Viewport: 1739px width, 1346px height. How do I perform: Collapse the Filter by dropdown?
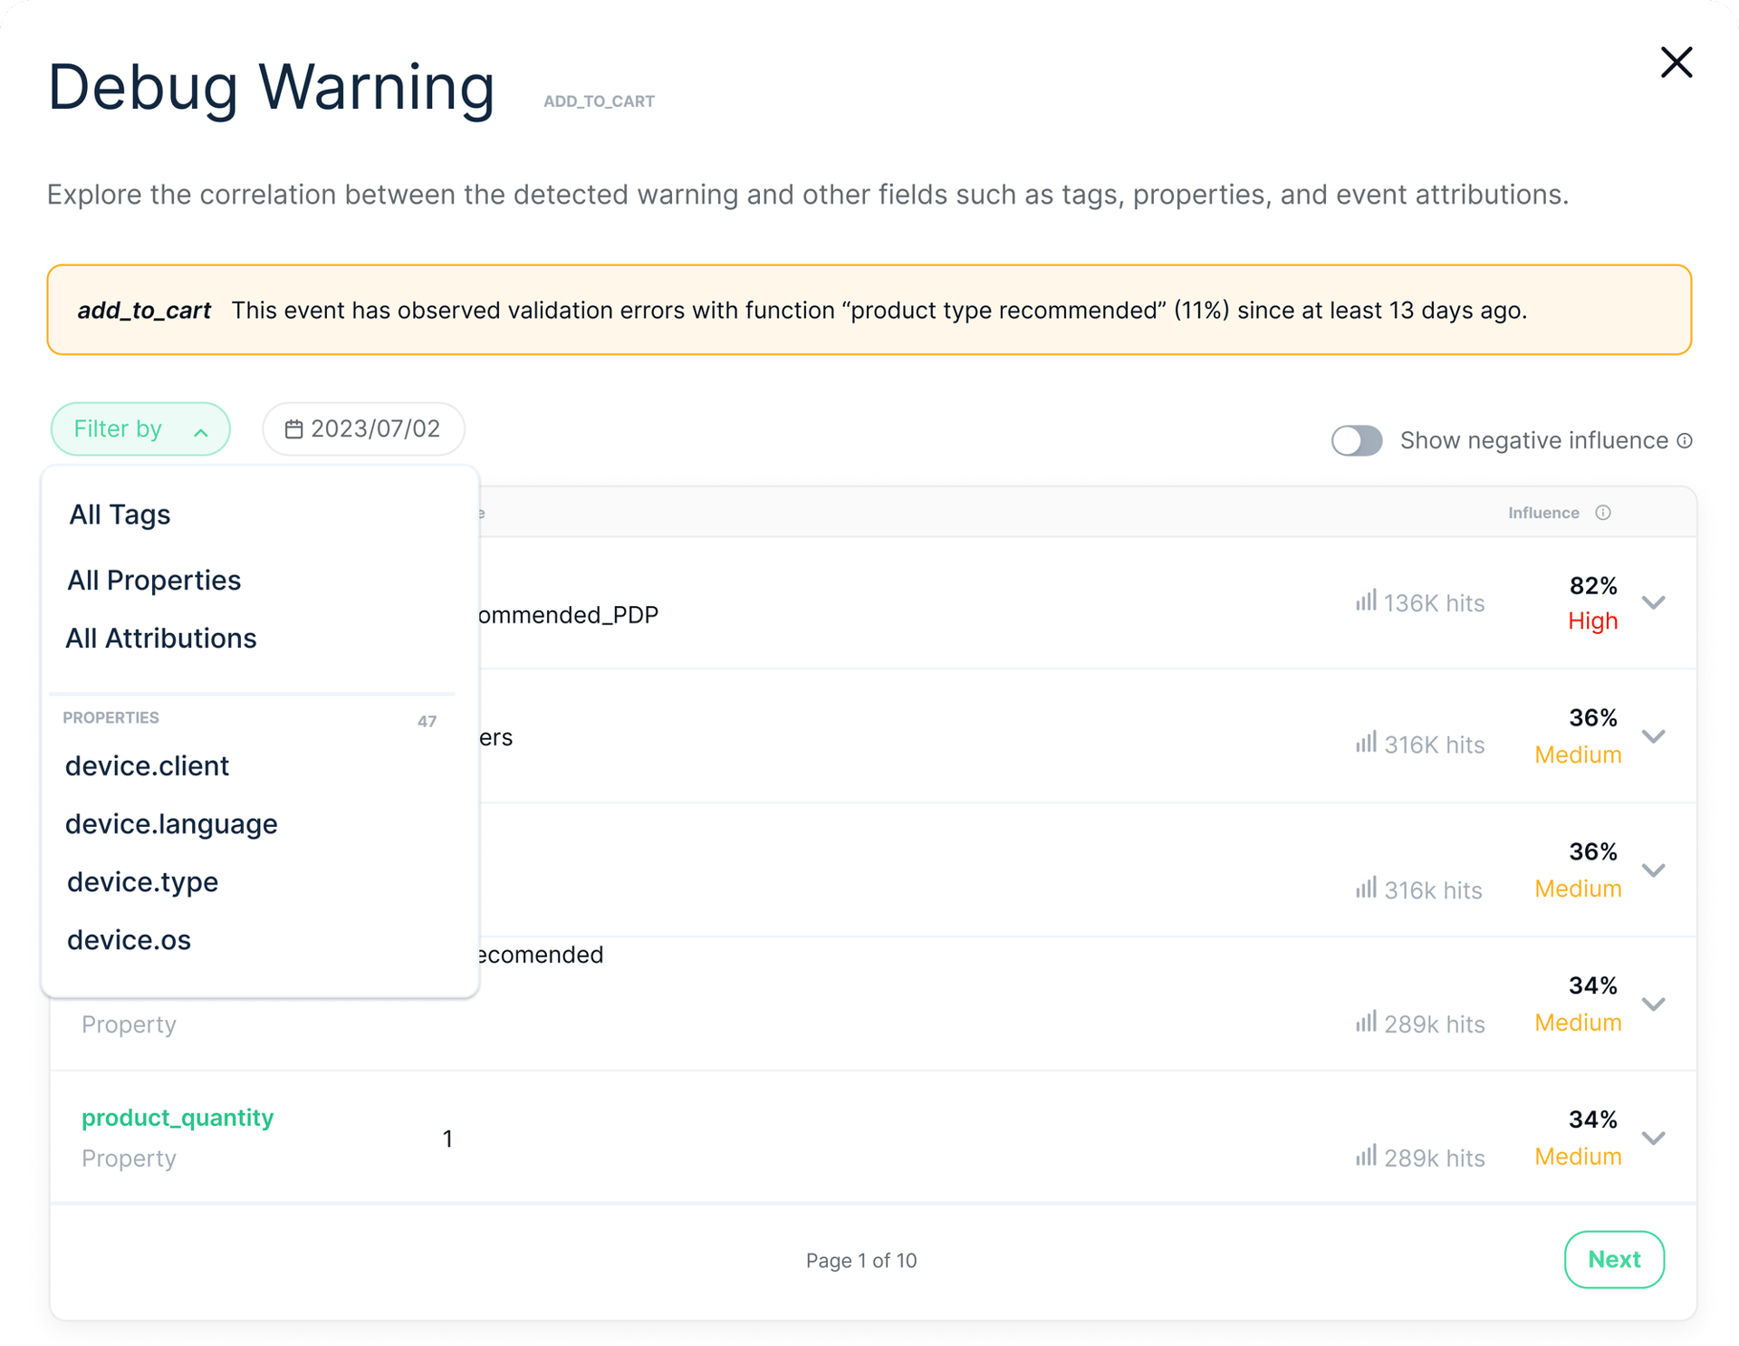click(x=140, y=428)
